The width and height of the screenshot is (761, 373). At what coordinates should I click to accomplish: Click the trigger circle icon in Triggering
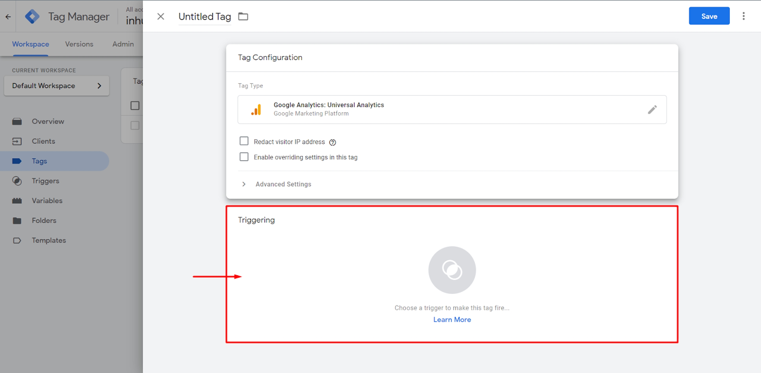(x=452, y=270)
